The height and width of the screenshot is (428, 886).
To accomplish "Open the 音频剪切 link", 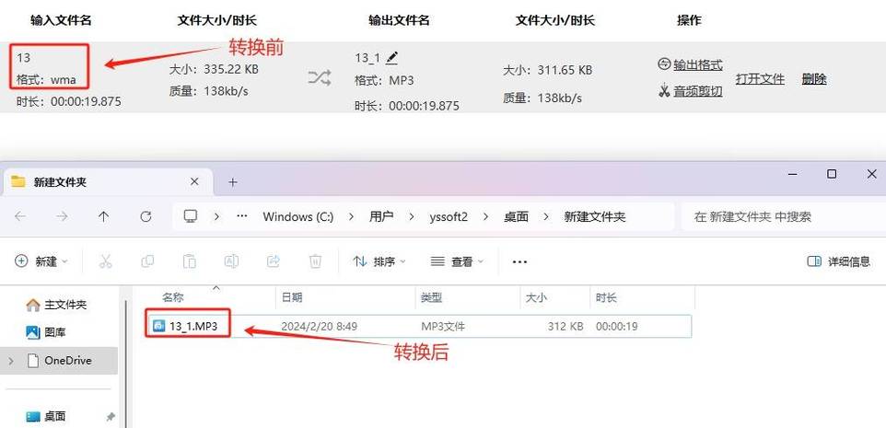I will click(698, 91).
